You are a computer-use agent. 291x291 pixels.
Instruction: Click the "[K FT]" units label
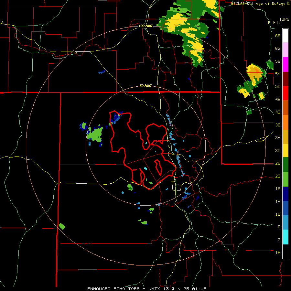pyautogui.click(x=273, y=22)
